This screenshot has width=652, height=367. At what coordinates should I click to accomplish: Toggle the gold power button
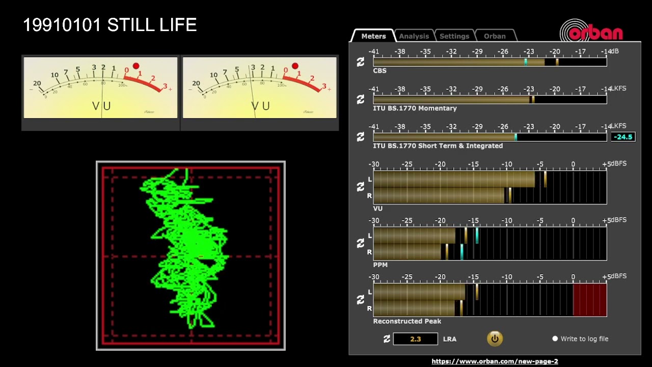point(495,338)
